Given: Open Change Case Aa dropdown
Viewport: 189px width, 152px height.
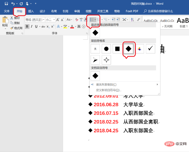Looking at the screenshot, I should (x=70, y=20).
